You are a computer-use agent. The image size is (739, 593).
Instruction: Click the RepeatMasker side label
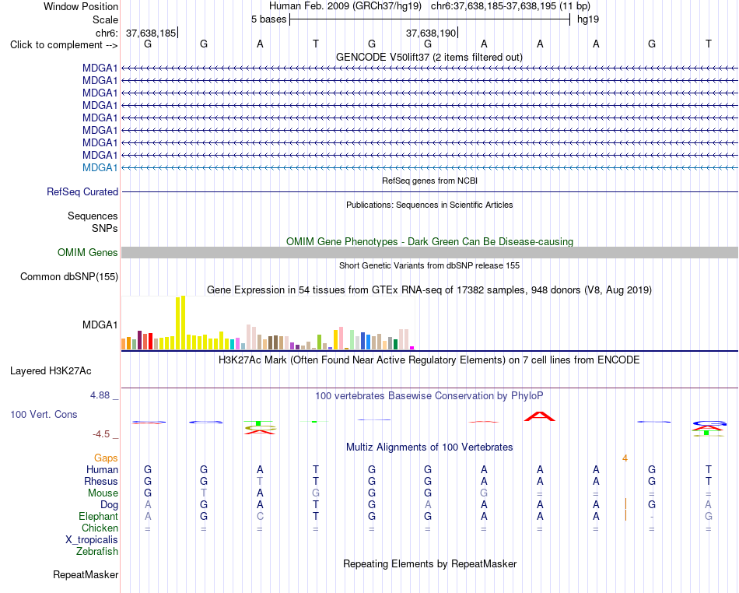pyautogui.click(x=86, y=574)
